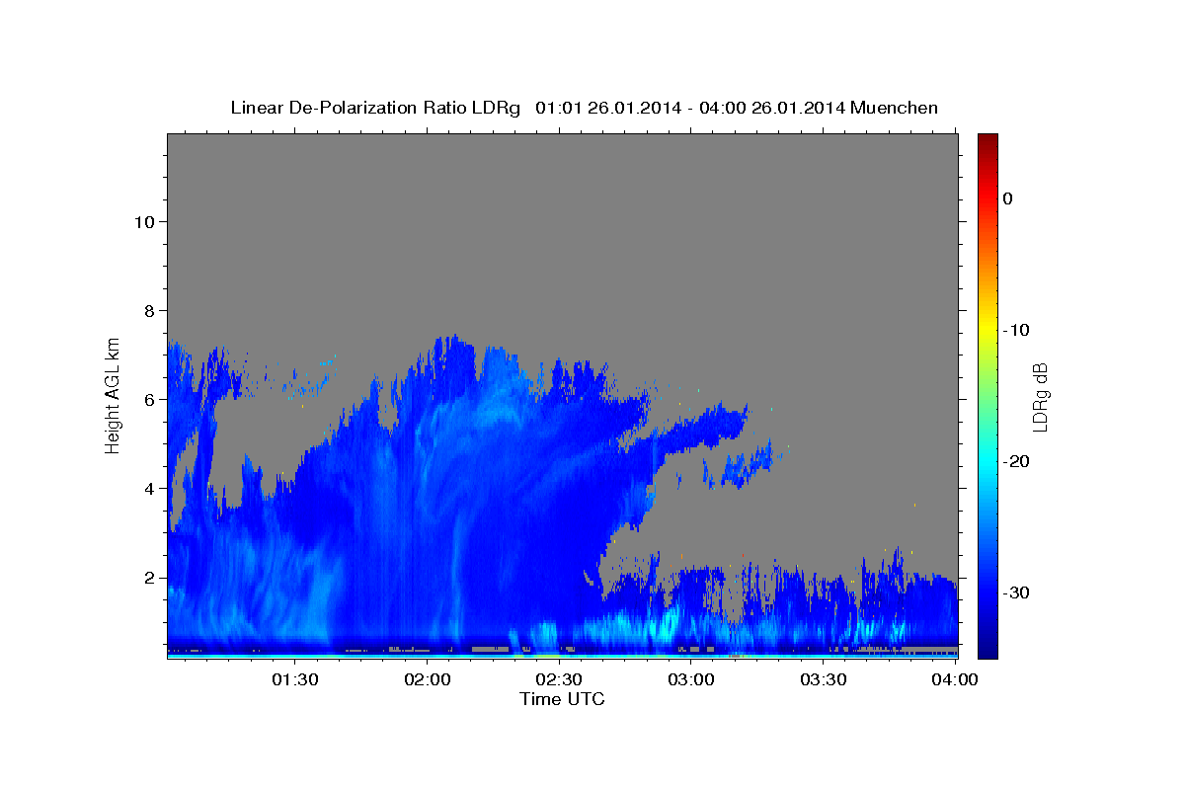Click the 'Time UTC' axis label
Viewport: 1185px width, 790px height.
click(562, 699)
